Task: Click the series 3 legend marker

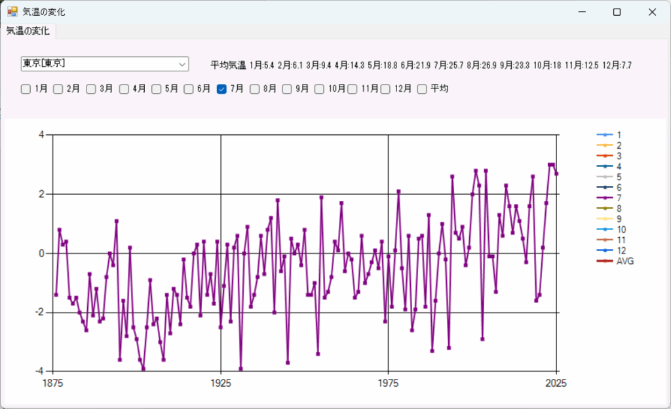Action: (x=604, y=156)
